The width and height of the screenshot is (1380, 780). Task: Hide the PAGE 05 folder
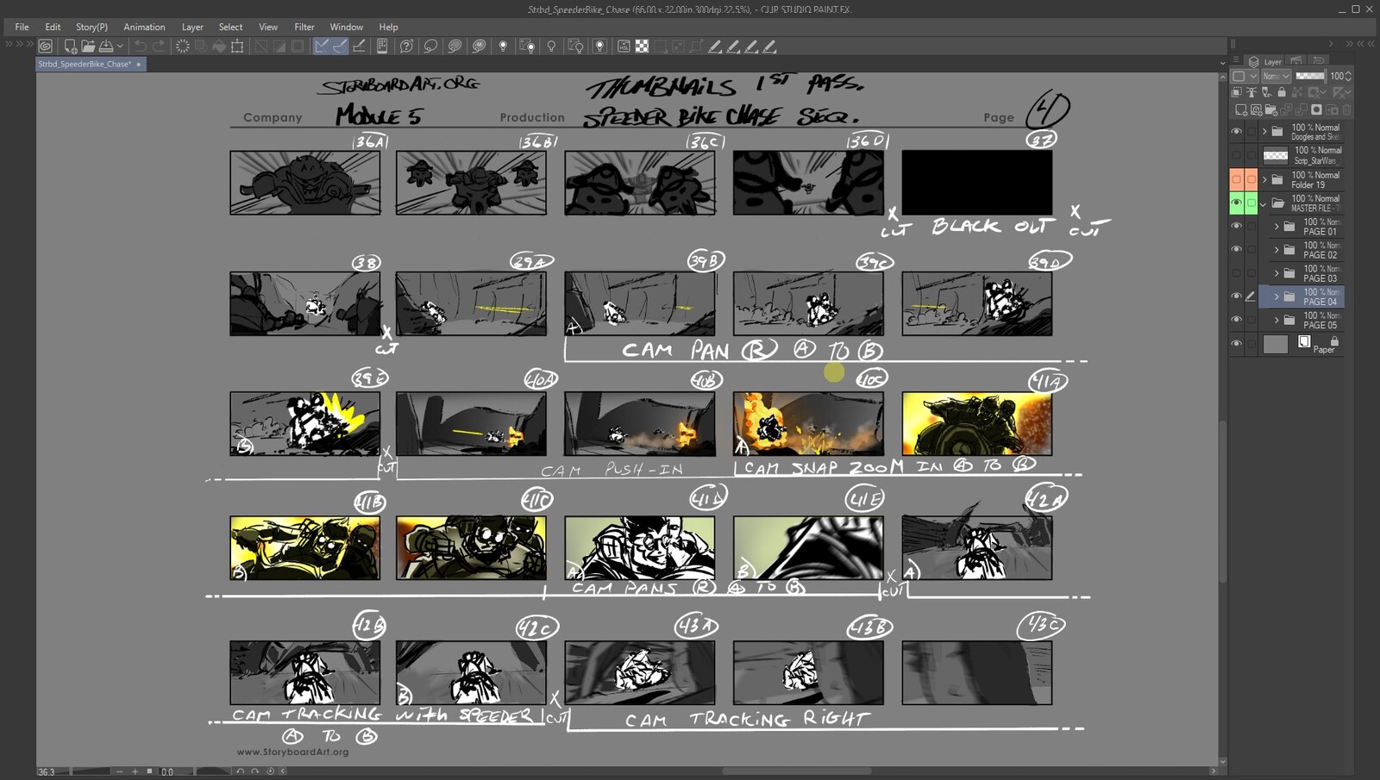point(1237,320)
